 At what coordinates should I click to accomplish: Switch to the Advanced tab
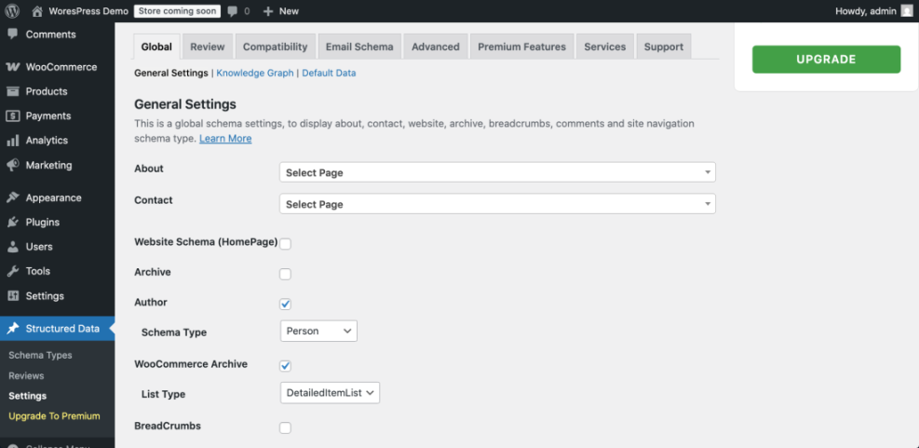coord(436,47)
